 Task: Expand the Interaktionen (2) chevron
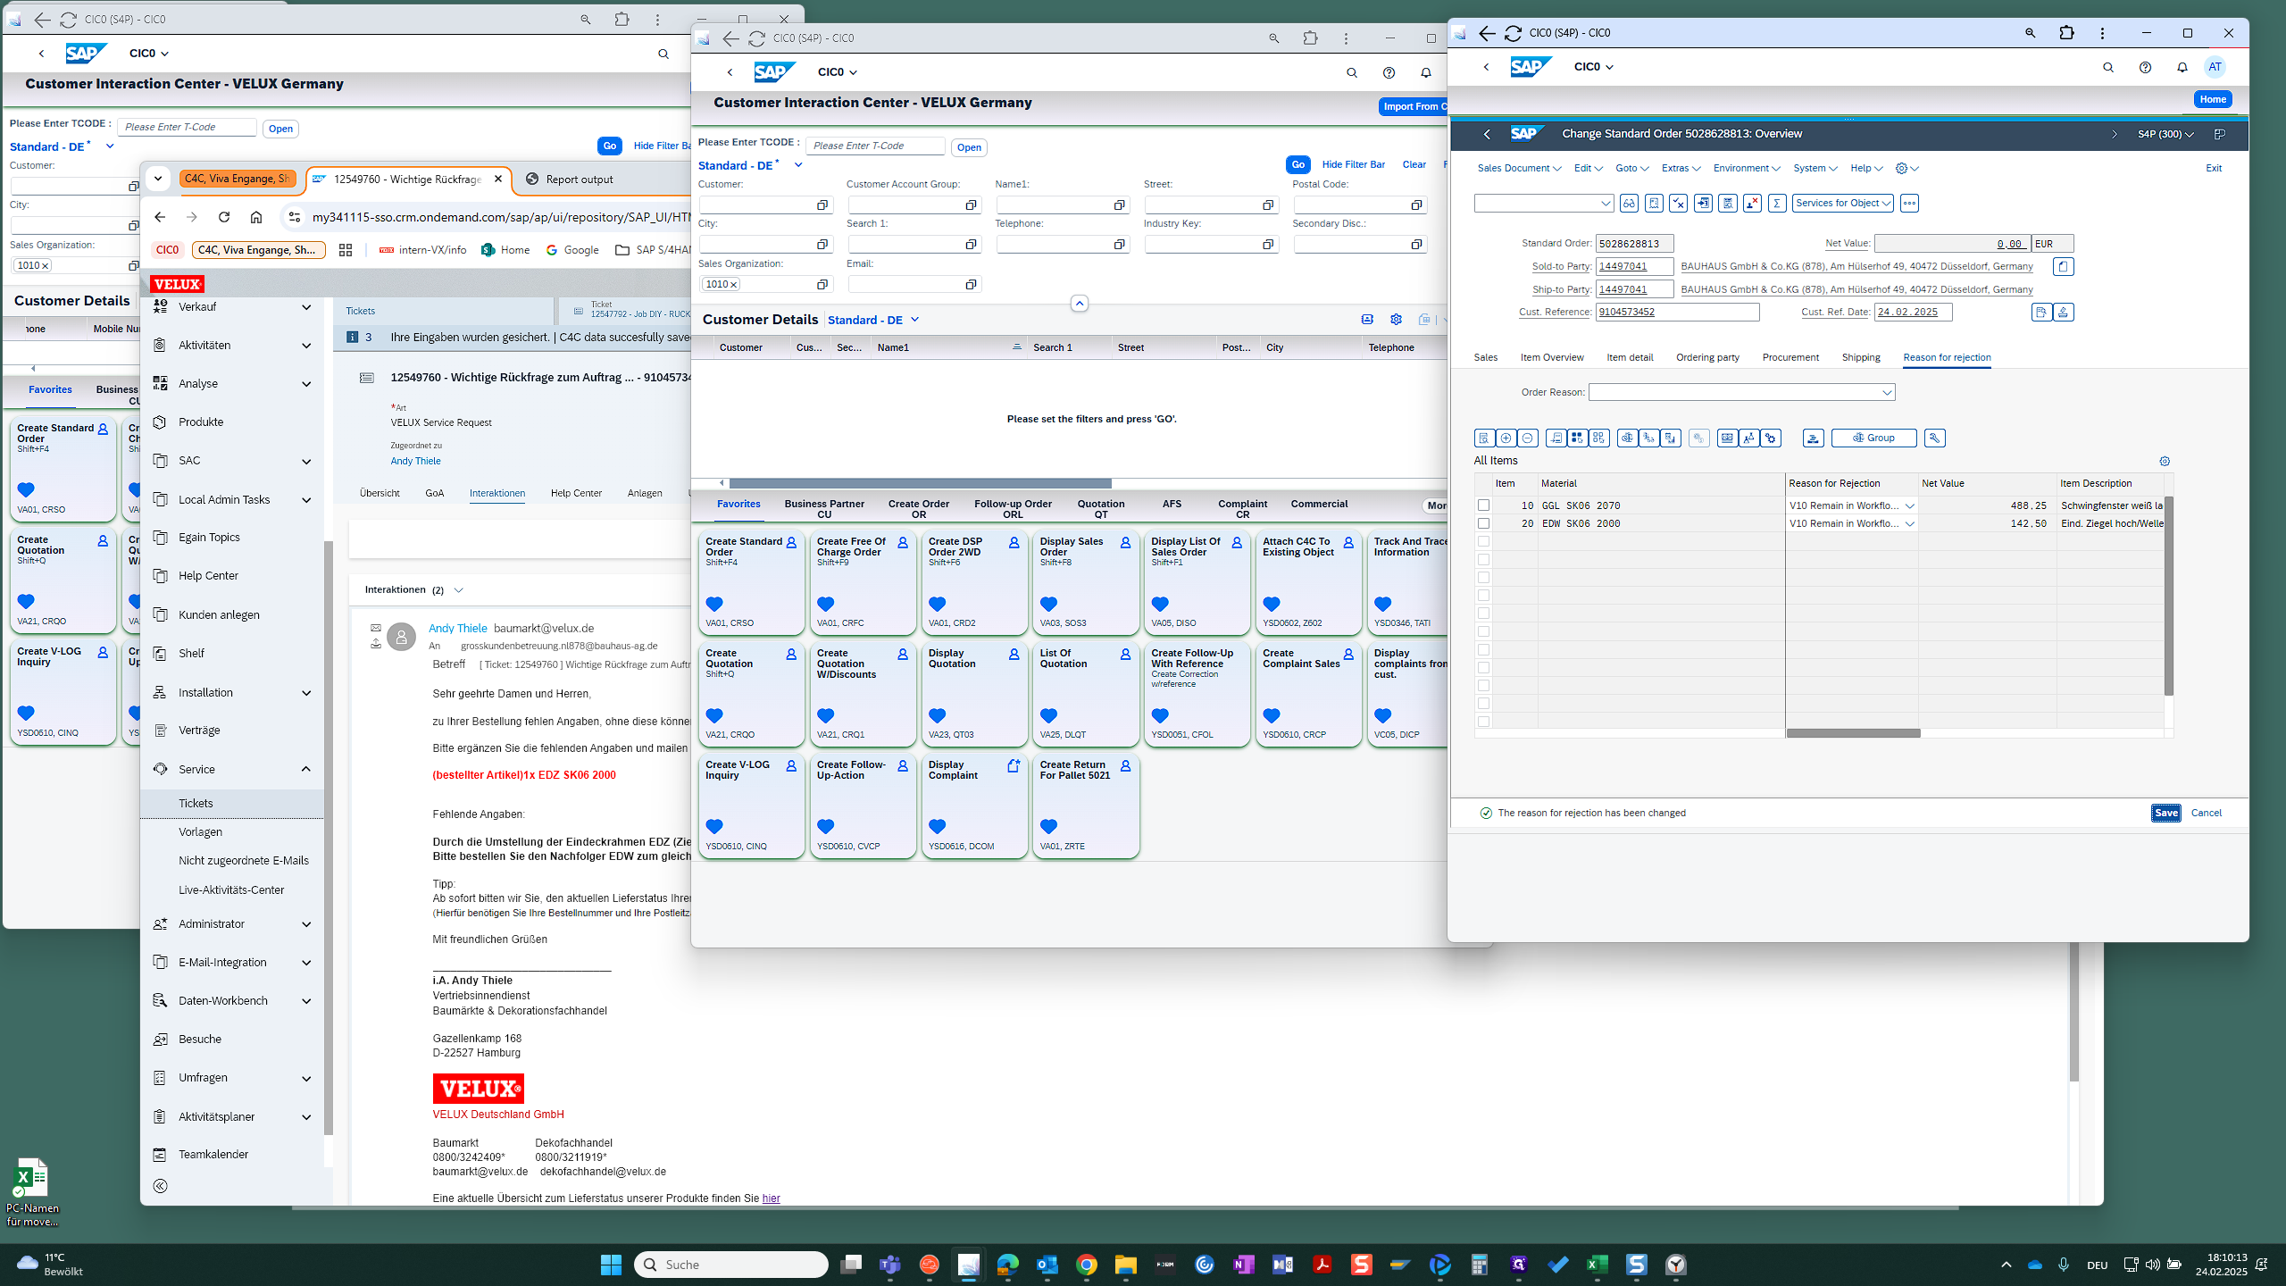[459, 590]
